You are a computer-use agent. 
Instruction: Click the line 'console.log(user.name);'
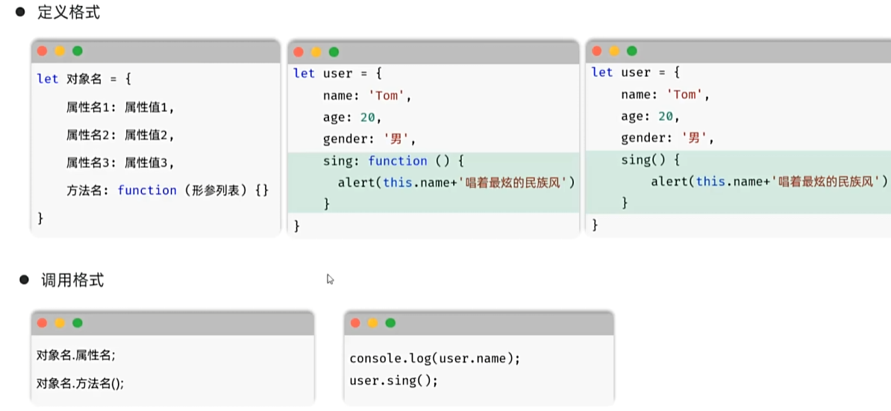[x=435, y=360]
